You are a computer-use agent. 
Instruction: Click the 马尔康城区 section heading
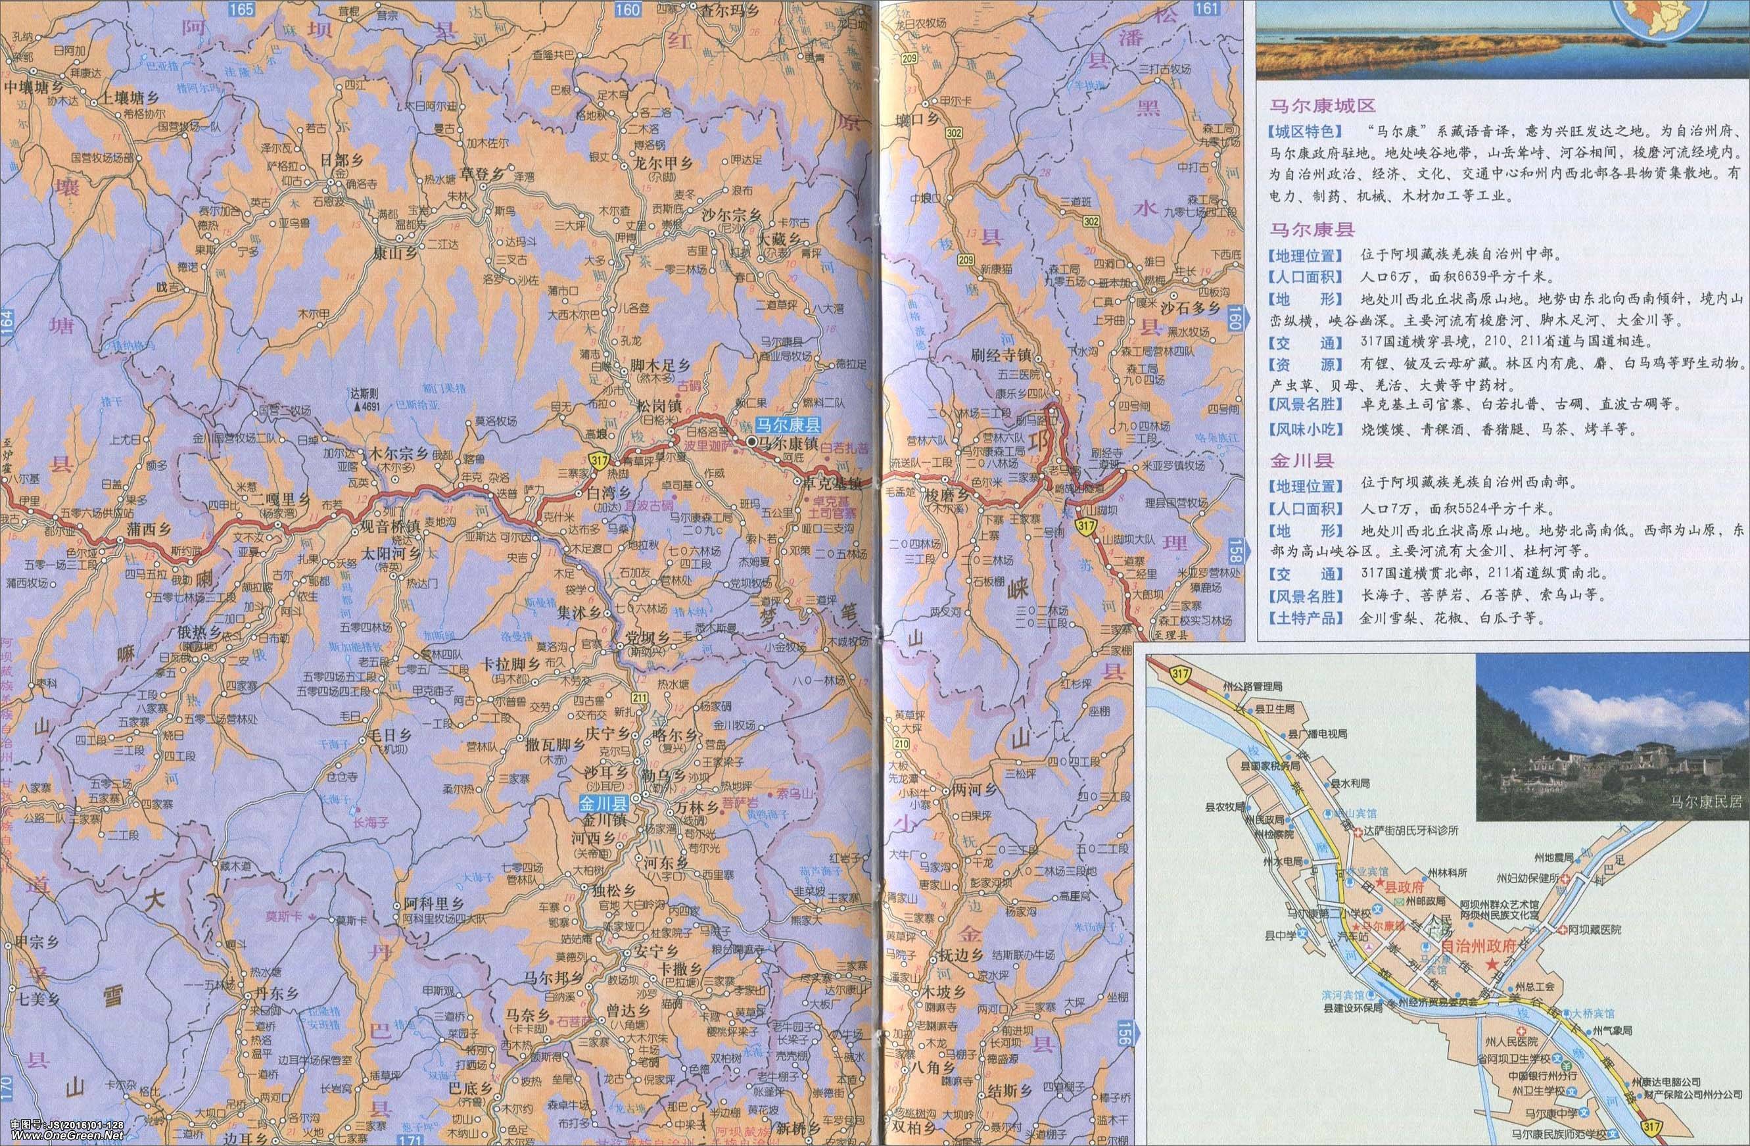coord(1323,106)
